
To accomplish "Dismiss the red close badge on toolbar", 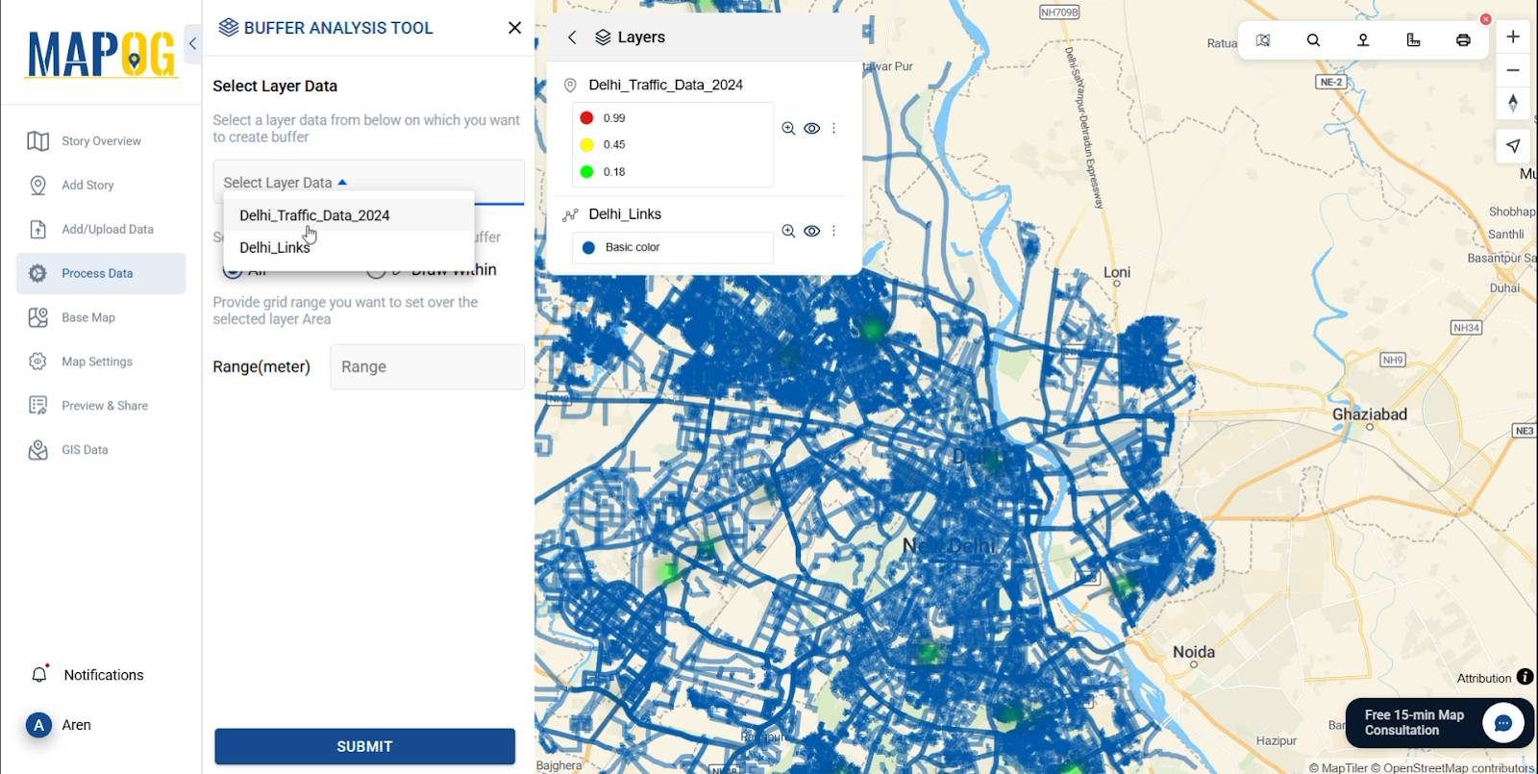I will coord(1485,19).
